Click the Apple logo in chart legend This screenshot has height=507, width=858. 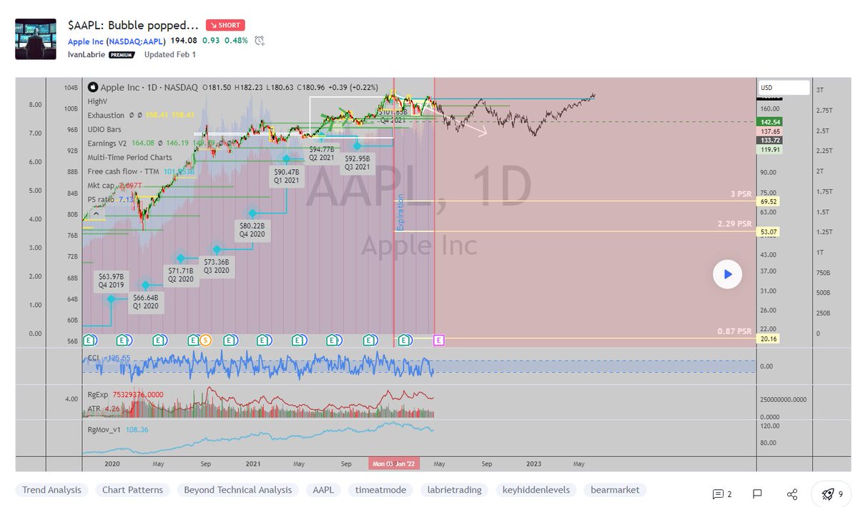coord(92,87)
